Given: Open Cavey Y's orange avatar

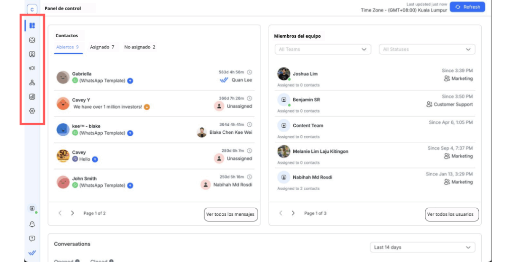Looking at the screenshot, I should click(x=63, y=104).
